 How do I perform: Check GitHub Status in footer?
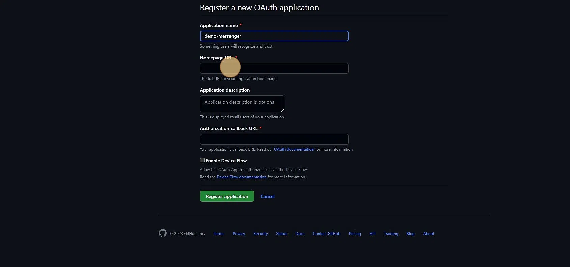(x=281, y=234)
